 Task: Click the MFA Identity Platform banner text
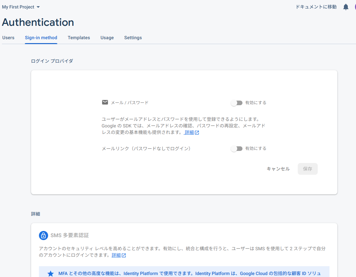(189, 274)
